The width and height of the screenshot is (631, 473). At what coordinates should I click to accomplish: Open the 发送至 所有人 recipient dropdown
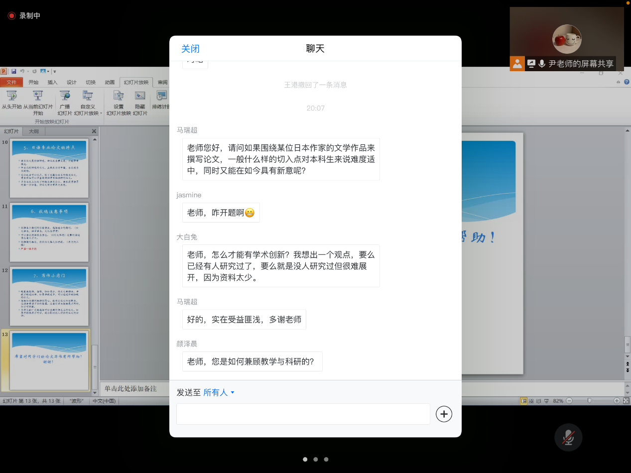(x=219, y=392)
